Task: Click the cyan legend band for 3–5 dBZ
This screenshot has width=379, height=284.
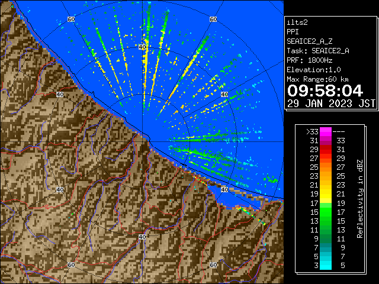Action: 326,265
